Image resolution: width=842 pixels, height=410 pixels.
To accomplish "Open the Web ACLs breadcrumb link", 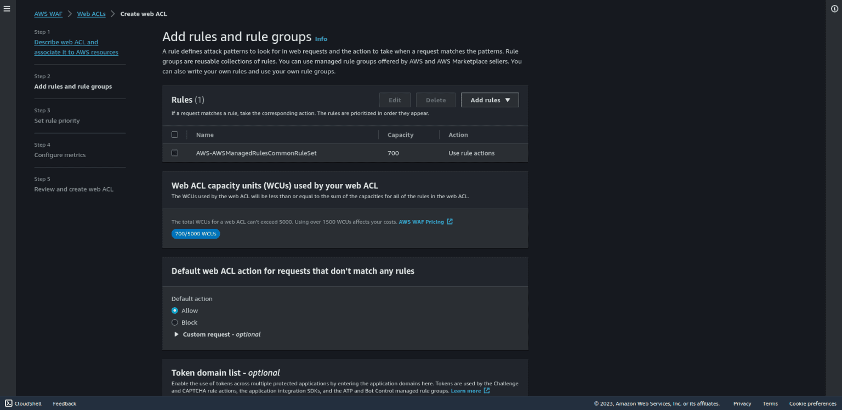I will coord(91,14).
